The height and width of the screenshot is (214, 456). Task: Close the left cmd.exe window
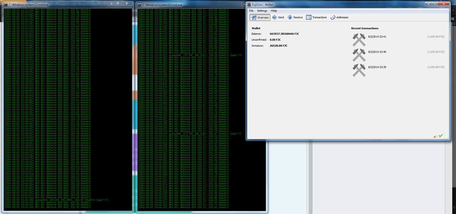pos(126,3)
